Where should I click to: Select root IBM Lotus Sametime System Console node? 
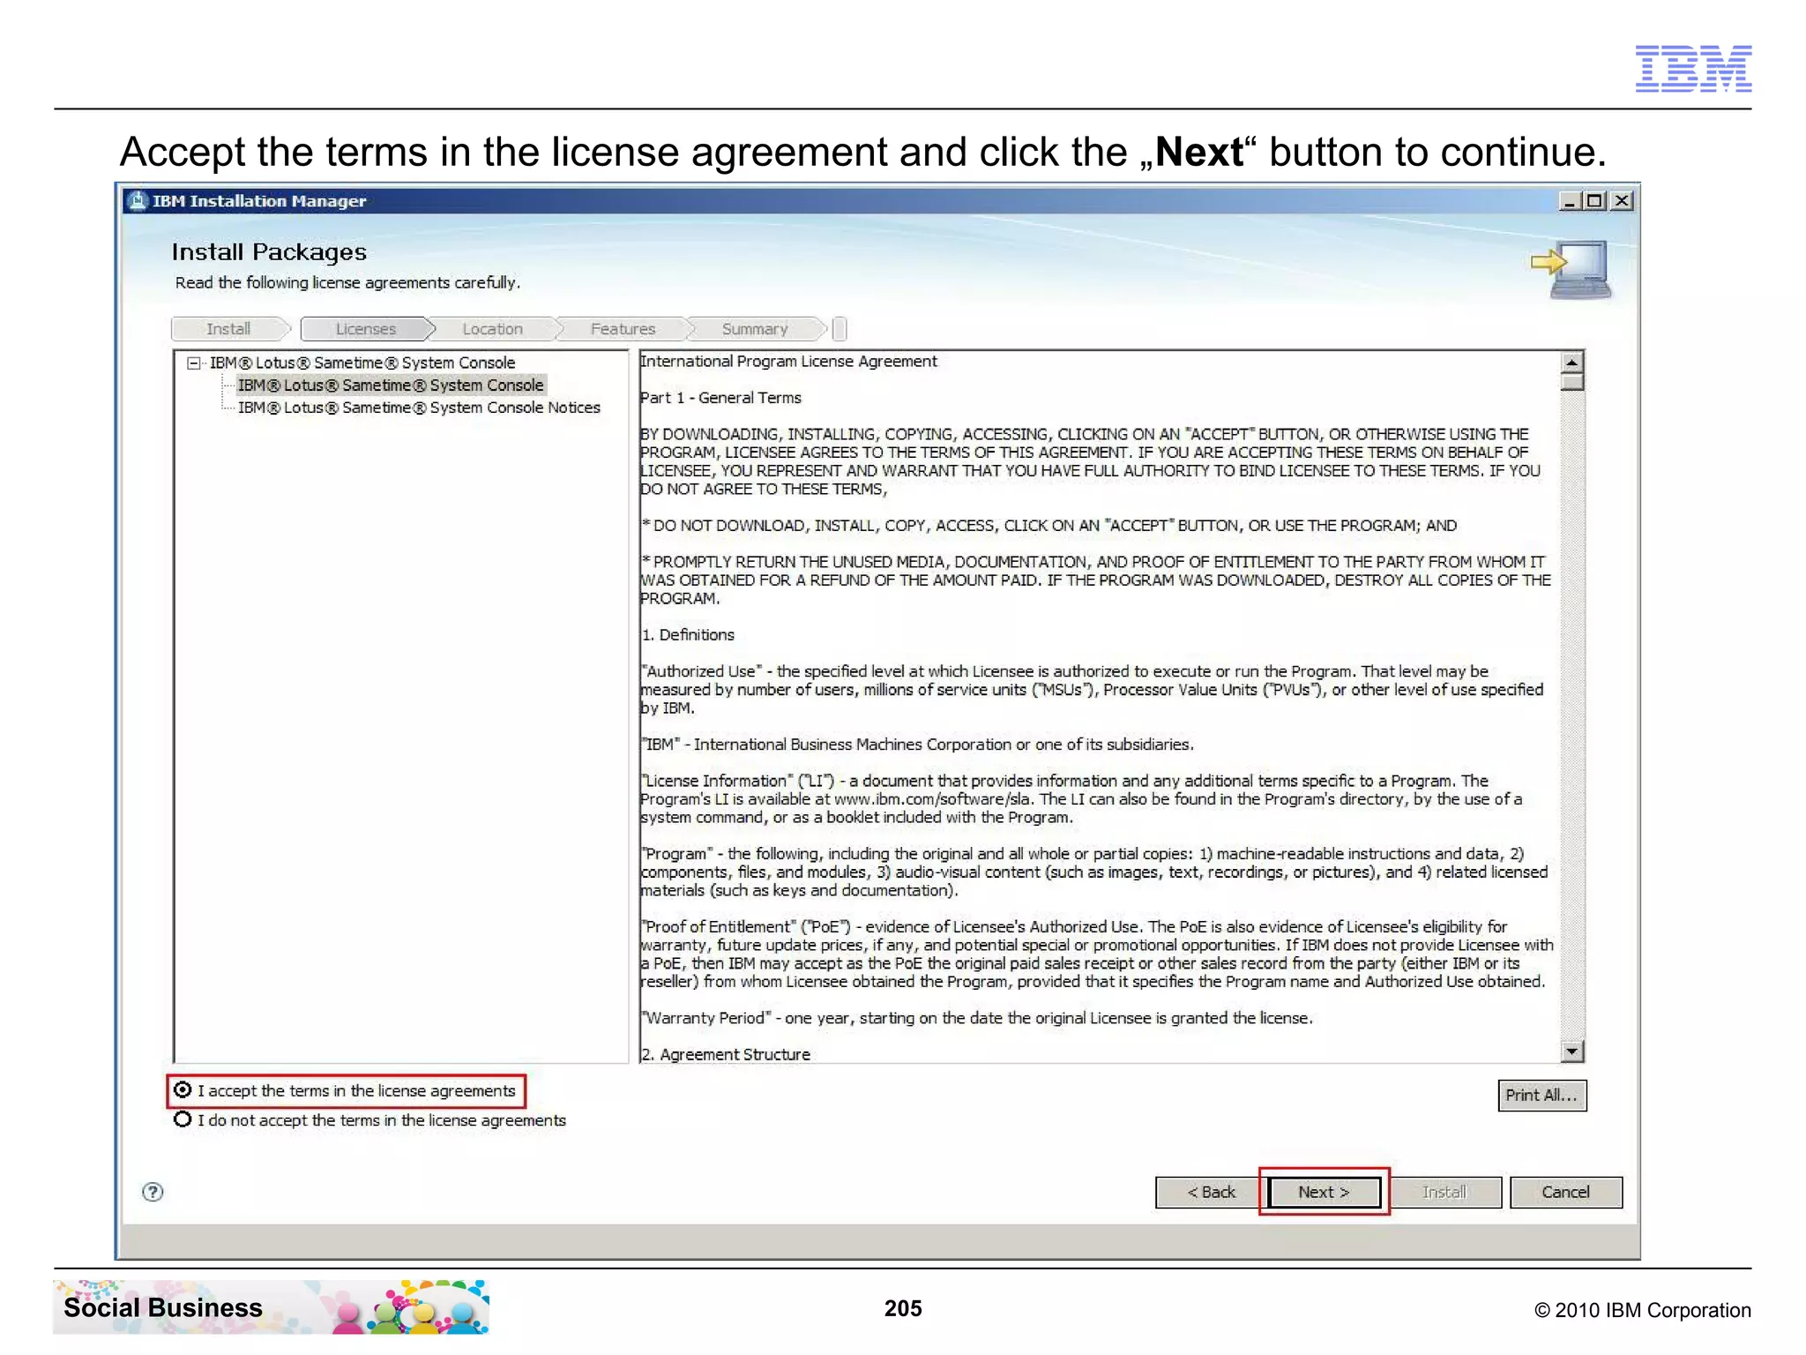click(x=362, y=363)
